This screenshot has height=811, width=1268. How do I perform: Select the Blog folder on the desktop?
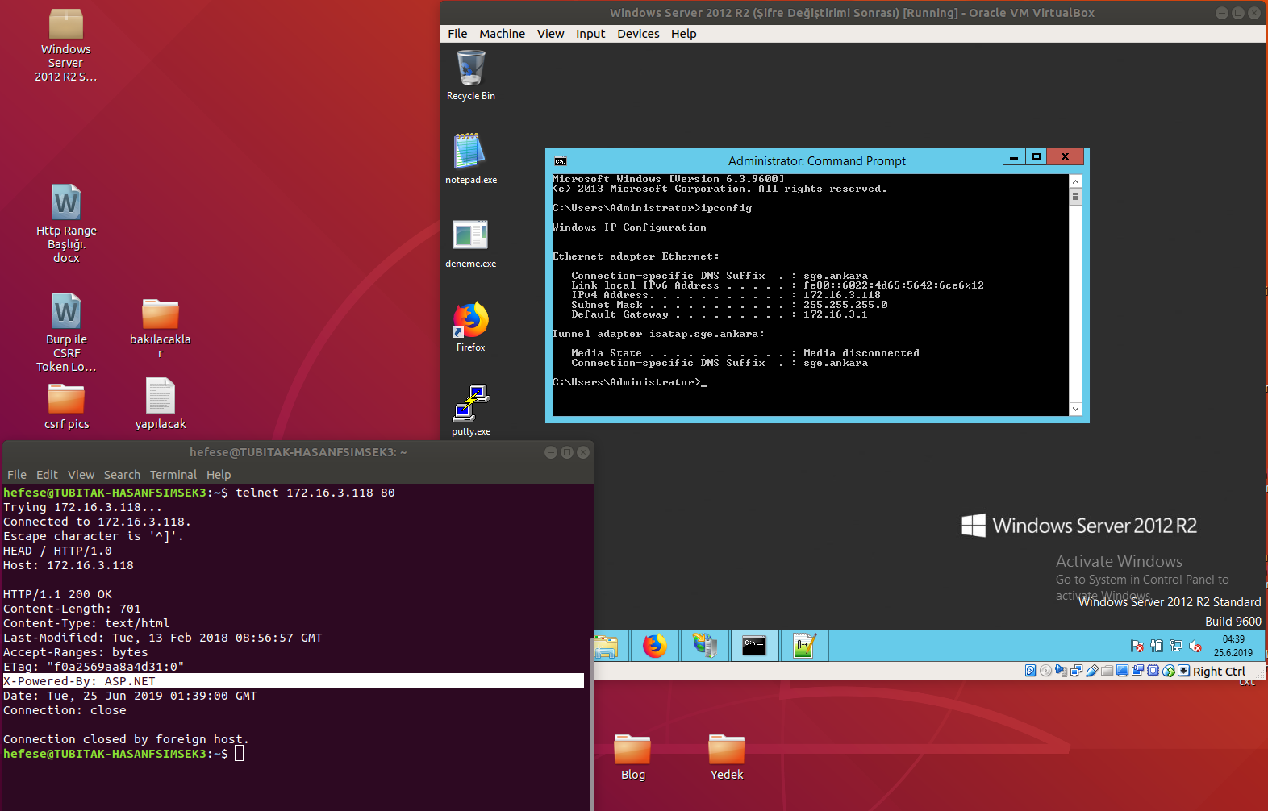click(632, 757)
